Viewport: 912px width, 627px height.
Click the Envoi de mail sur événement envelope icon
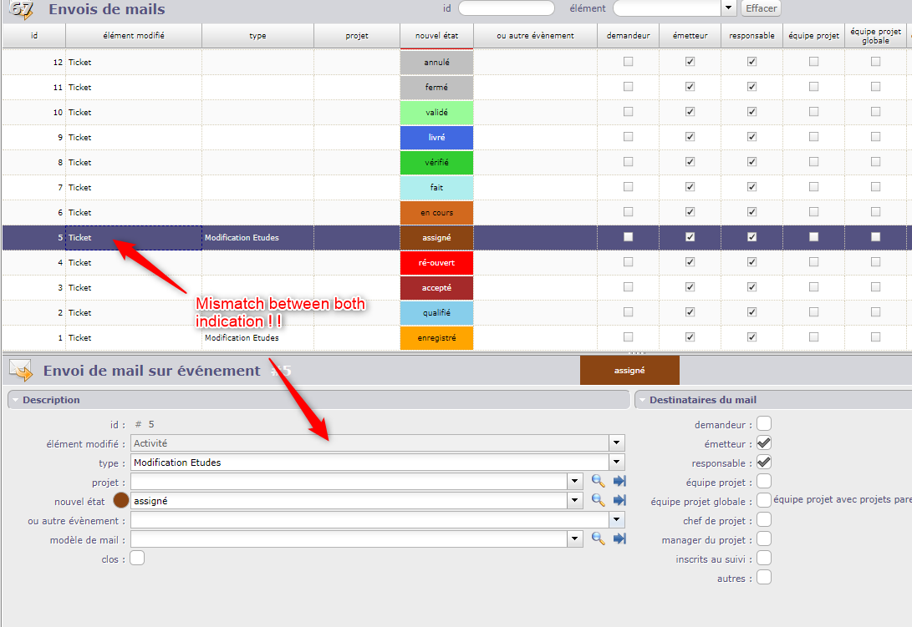pyautogui.click(x=22, y=371)
